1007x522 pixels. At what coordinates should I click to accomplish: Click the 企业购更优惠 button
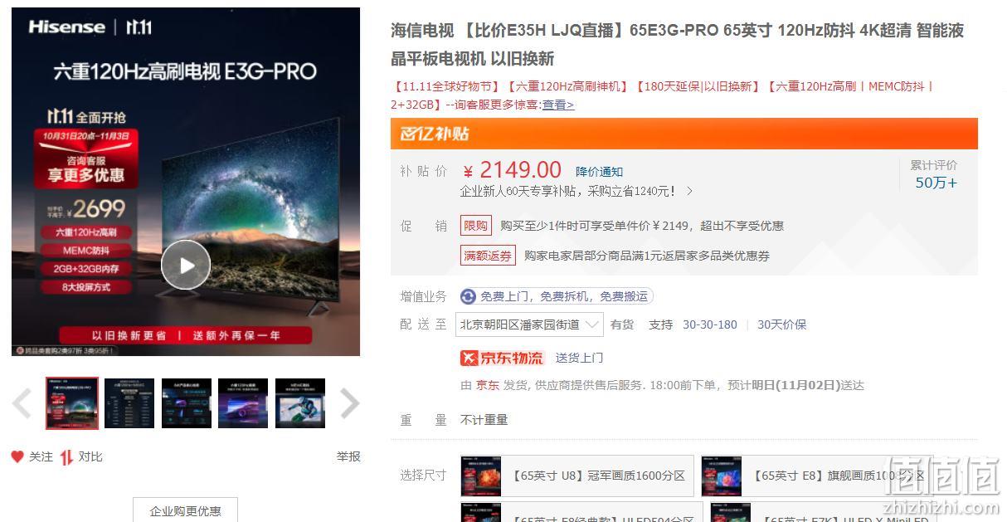click(186, 510)
